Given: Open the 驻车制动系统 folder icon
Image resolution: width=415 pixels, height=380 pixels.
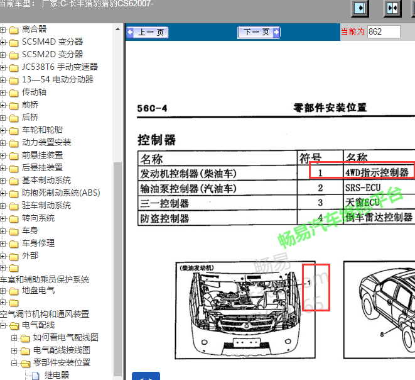Looking at the screenshot, I should 14,206.
